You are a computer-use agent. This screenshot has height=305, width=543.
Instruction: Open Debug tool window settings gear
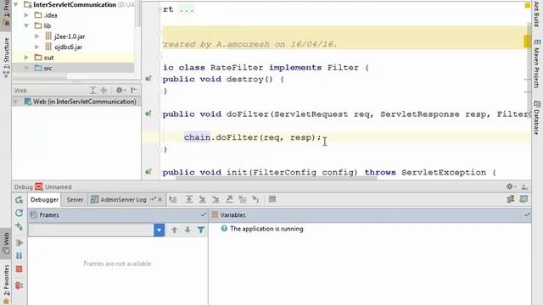tap(510, 186)
